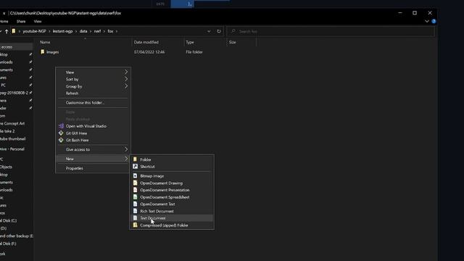Select 'and other backup (E' sidebar entry

[x=16, y=236]
